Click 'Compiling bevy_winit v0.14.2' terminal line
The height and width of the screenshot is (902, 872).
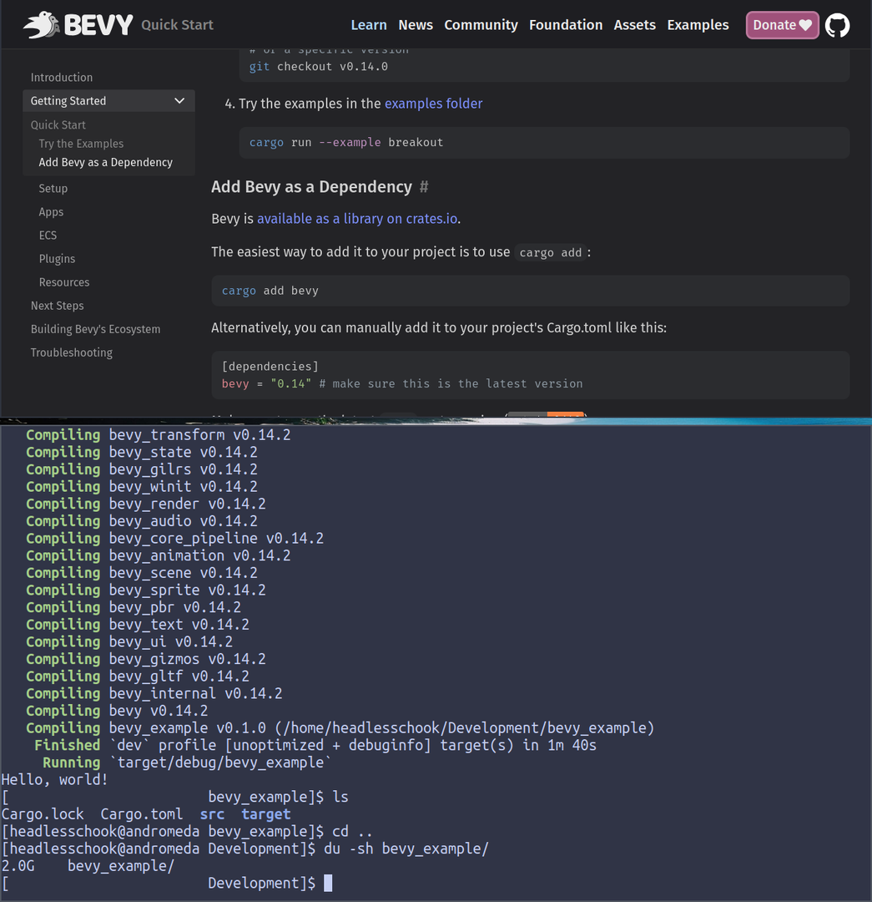pyautogui.click(x=141, y=487)
